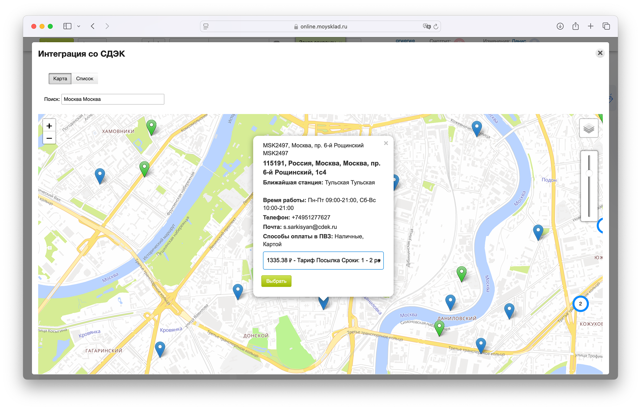Click the map zoom slider handle
The width and height of the screenshot is (641, 410).
click(589, 173)
